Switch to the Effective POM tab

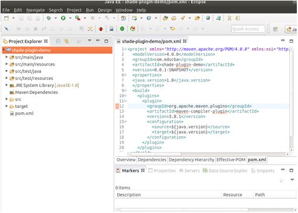(x=231, y=160)
